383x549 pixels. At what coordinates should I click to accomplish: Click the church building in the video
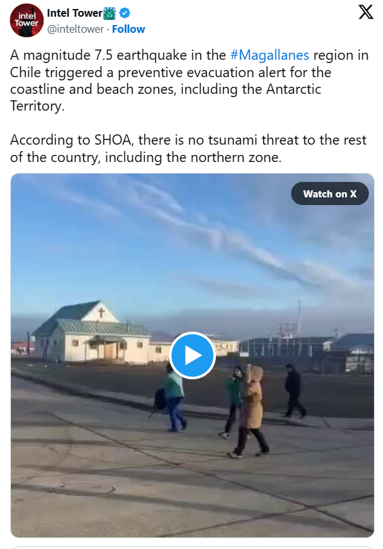92,332
